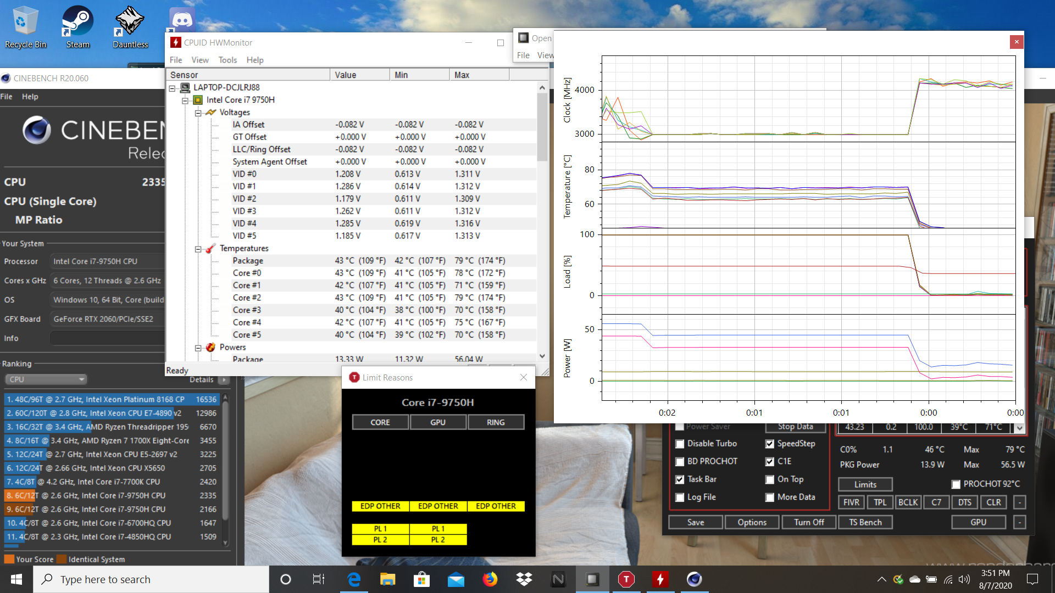
Task: Collapse the Powers section
Action: 198,348
